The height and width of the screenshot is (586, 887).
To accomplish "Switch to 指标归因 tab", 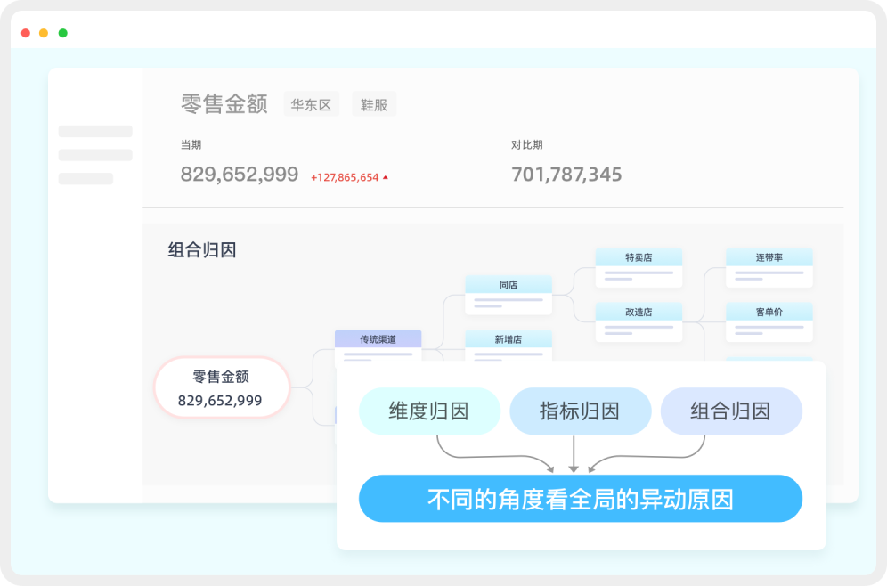I will [580, 411].
